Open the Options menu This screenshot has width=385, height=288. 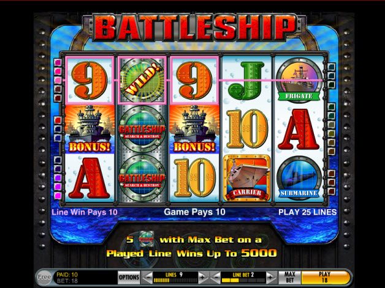tap(129, 278)
